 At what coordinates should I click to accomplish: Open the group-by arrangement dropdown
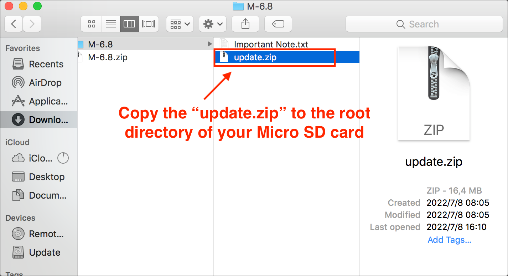coord(180,24)
